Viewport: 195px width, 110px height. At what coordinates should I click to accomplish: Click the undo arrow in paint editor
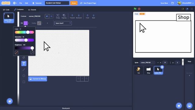point(47,16)
